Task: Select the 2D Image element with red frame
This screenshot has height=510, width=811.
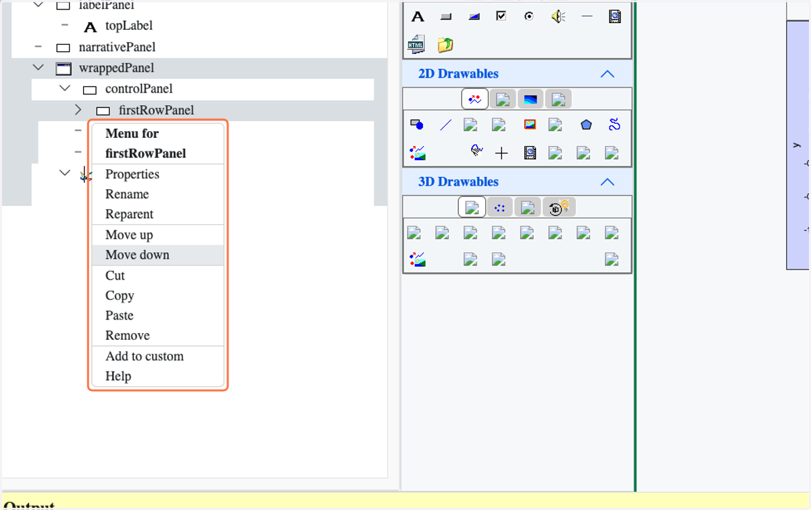Action: point(530,124)
